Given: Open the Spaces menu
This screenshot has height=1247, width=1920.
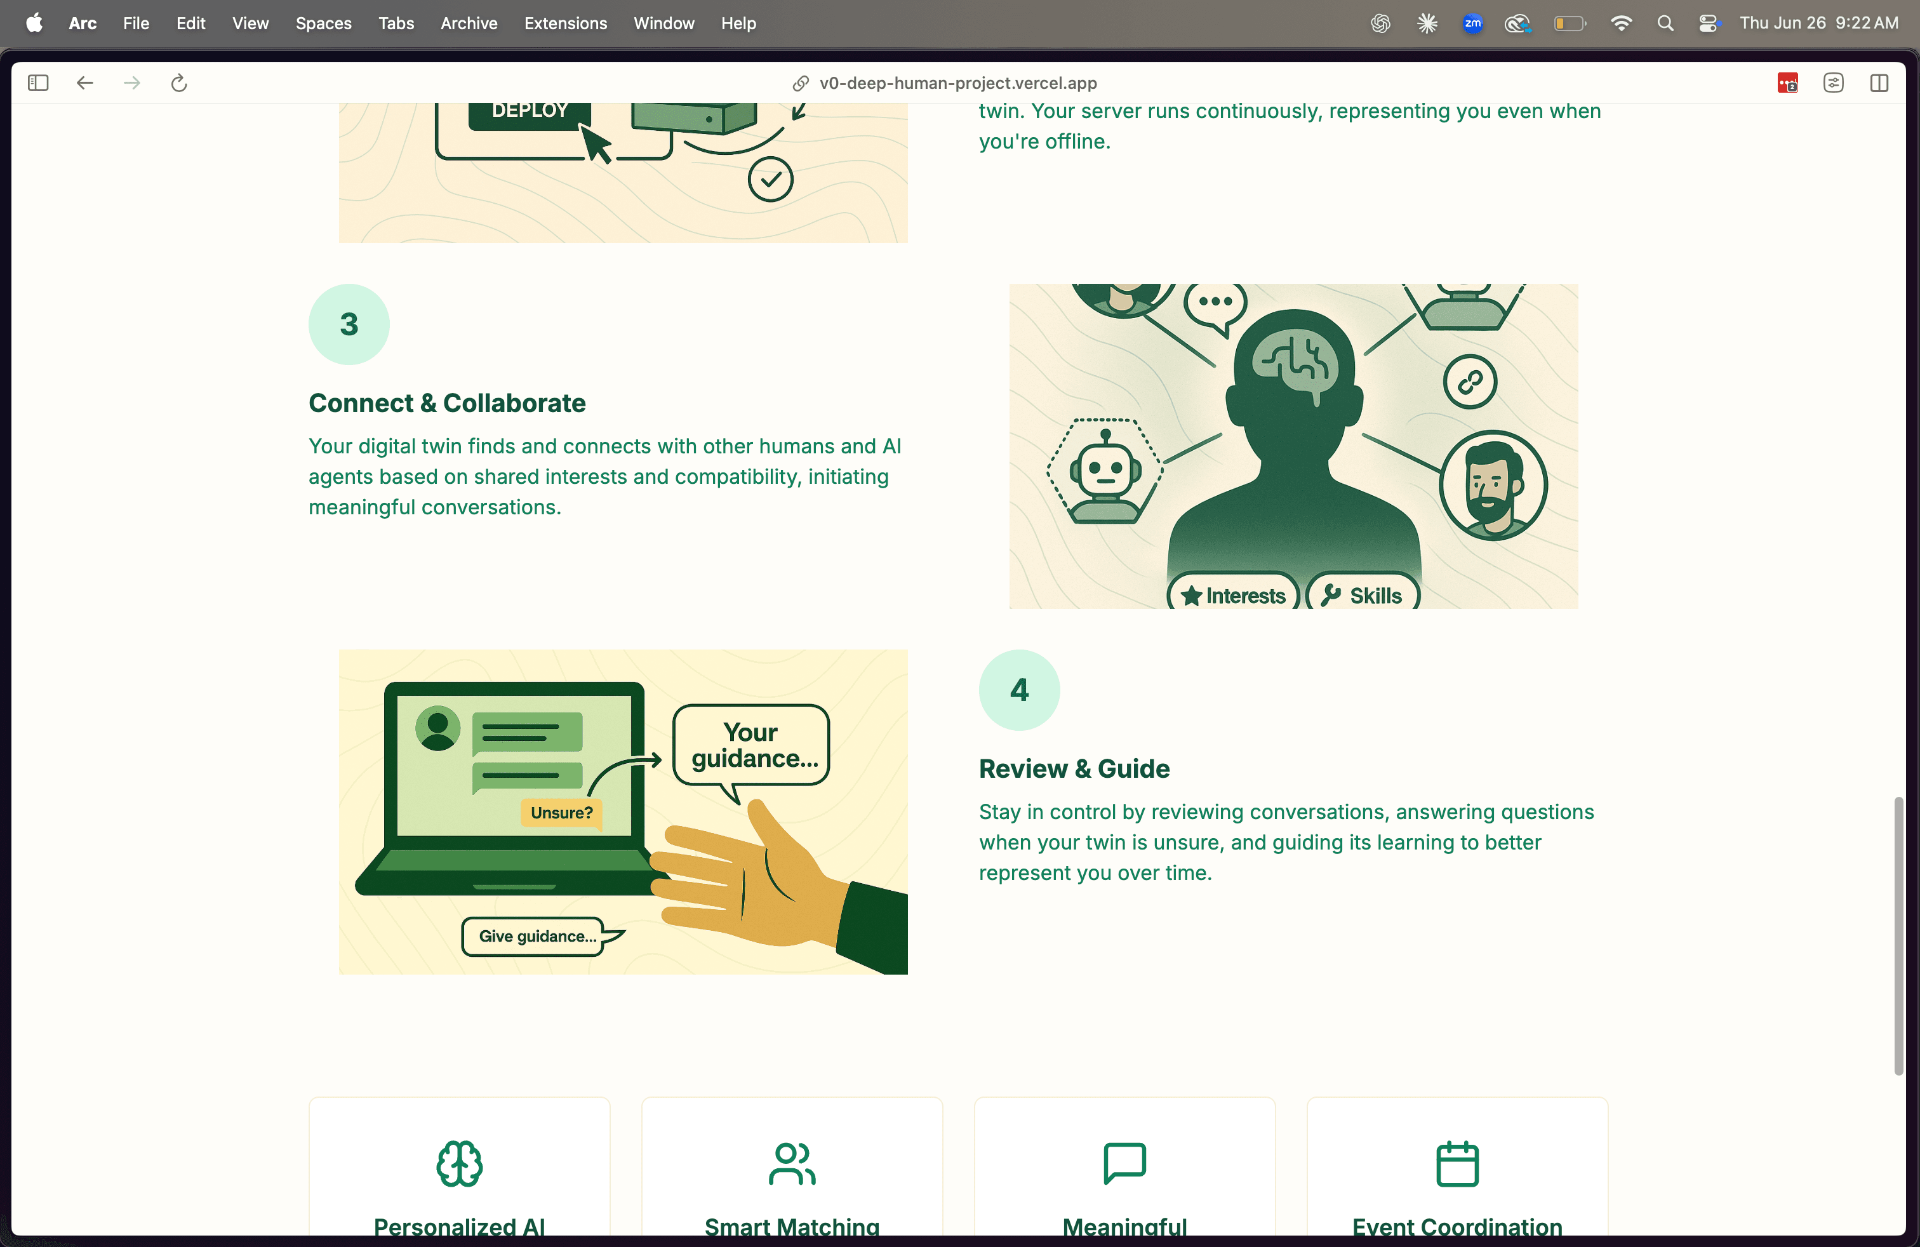Looking at the screenshot, I should pos(324,23).
